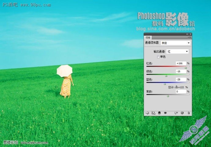
Task: Open the adjustments panel flyout menu
Action: point(190,38)
